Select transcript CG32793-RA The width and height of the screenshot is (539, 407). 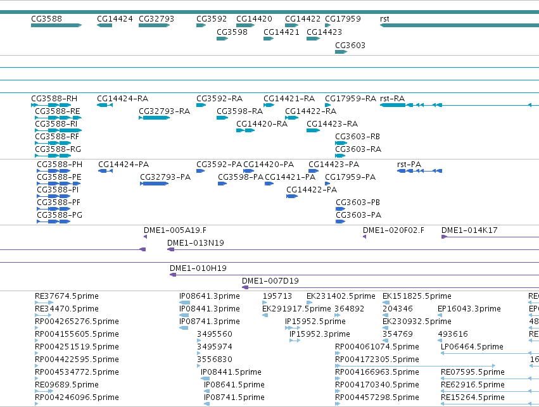[x=164, y=111]
